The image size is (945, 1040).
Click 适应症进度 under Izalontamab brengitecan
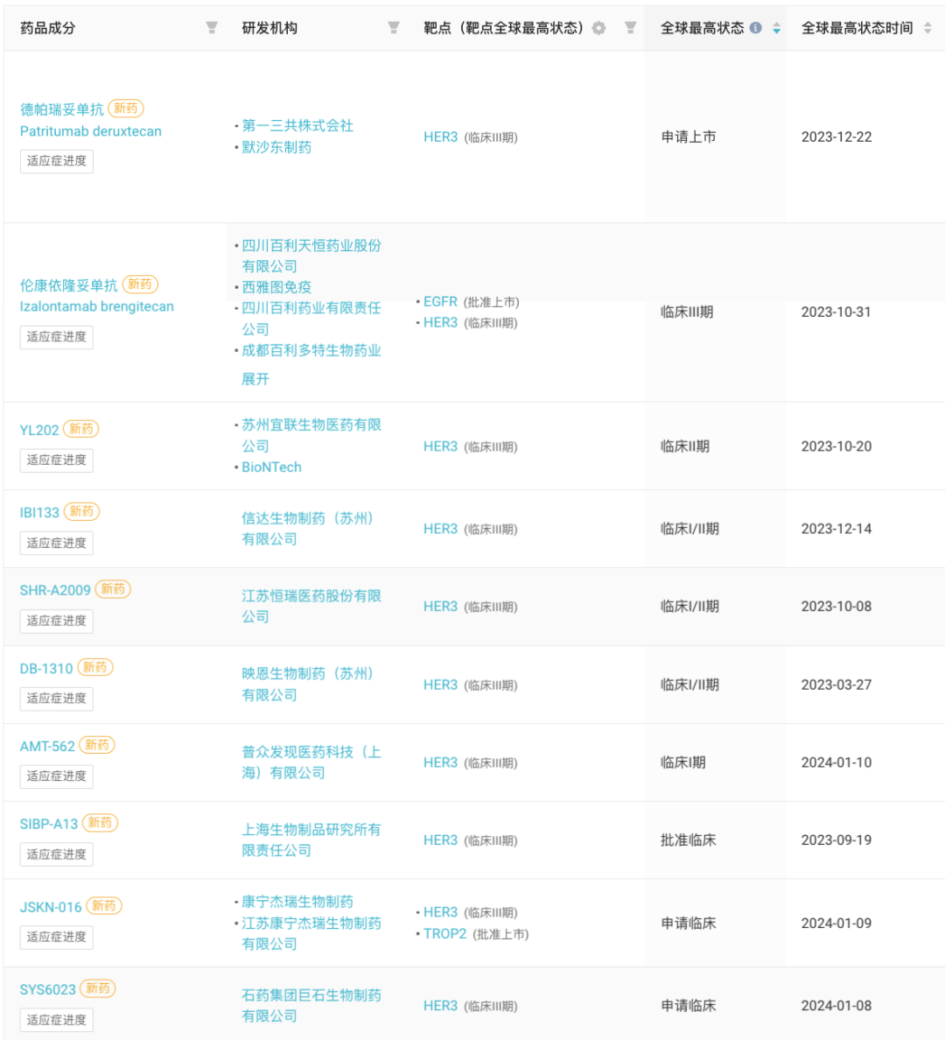(x=56, y=337)
